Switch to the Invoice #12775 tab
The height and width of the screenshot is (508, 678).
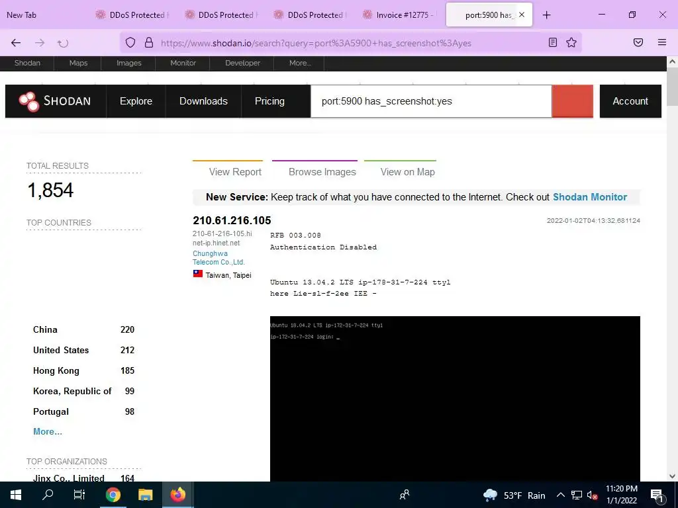[x=398, y=15]
